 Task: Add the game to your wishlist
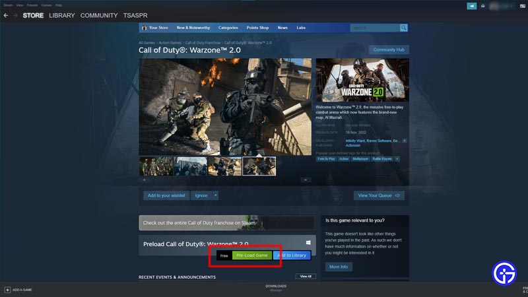pos(166,195)
